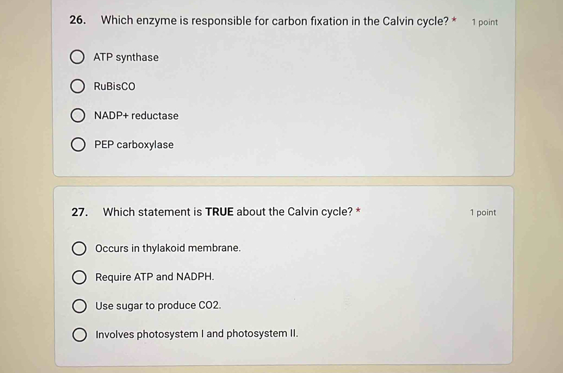Select 'Use sugar to produce CO2' option
Viewport: 563px width, 373px height.
(x=80, y=306)
